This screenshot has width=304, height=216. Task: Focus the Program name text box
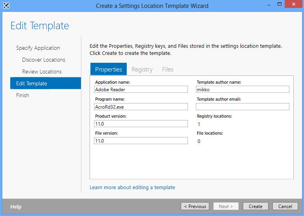point(141,107)
